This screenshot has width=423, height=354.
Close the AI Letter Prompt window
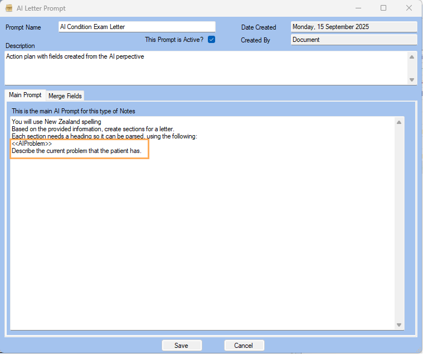409,8
